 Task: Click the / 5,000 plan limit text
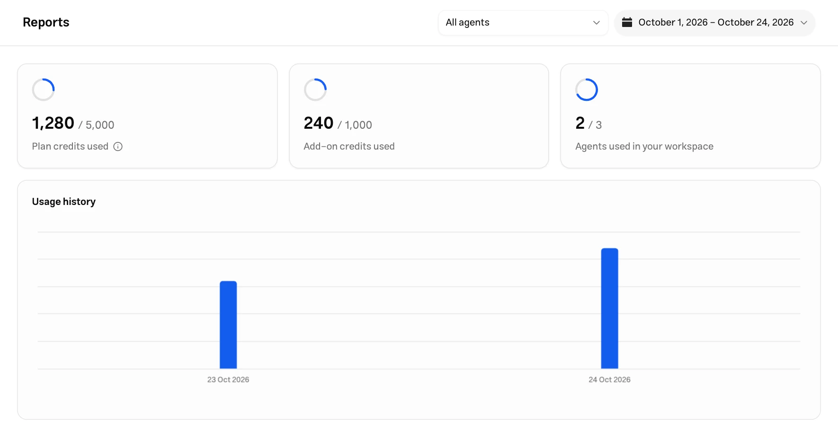(x=96, y=125)
